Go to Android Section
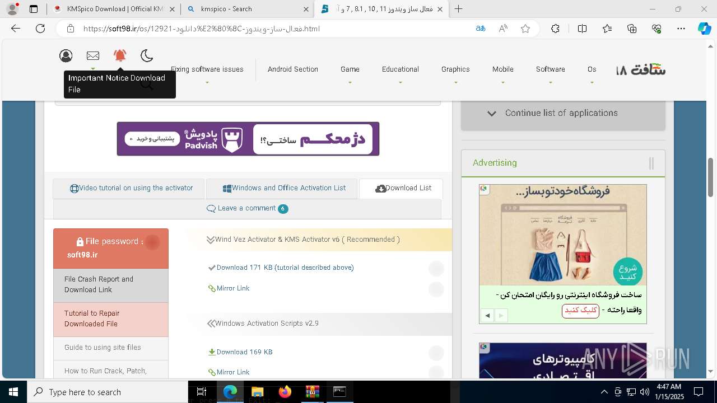Image resolution: width=717 pixels, height=403 pixels. 293,69
